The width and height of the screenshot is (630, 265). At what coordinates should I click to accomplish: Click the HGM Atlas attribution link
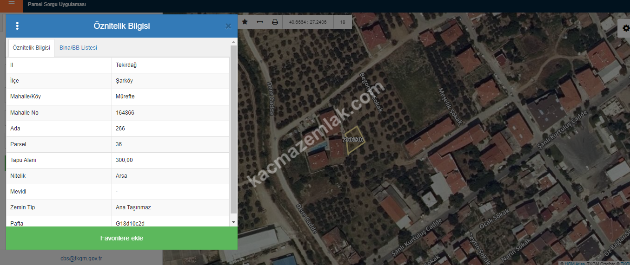(x=575, y=263)
